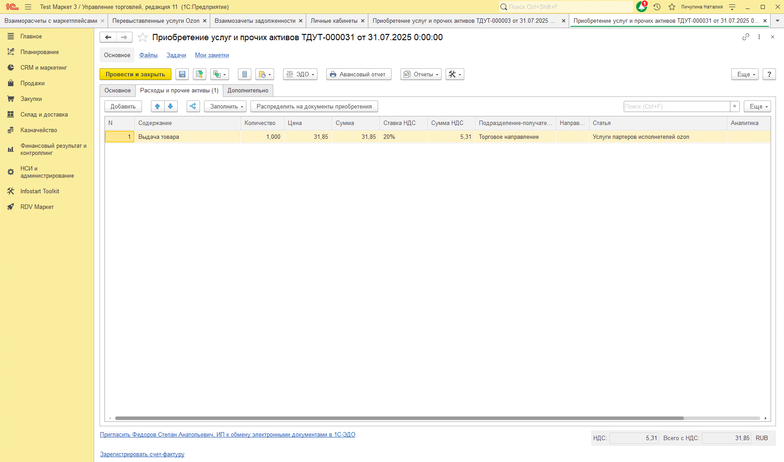Click the share icon in table toolbar
Screen dimensions: 784x462
[x=193, y=106]
